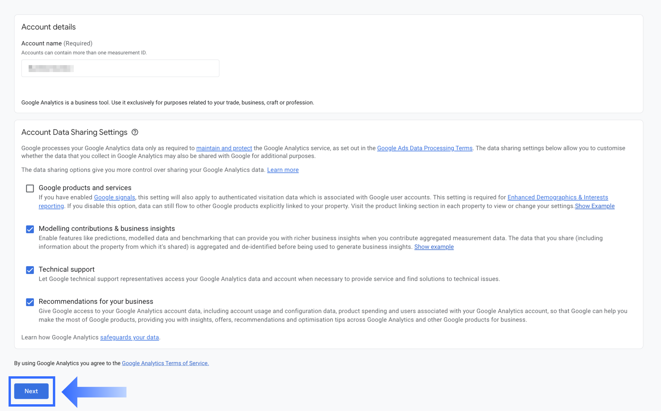Open the maintain and protect link
Viewport: 661px width, 411px height.
(224, 148)
